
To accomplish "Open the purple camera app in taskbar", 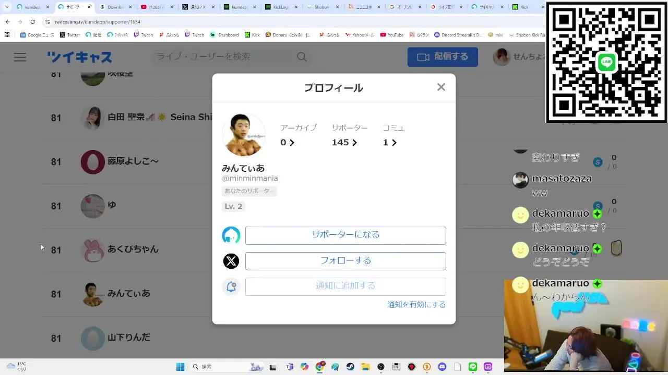I will pos(488,367).
